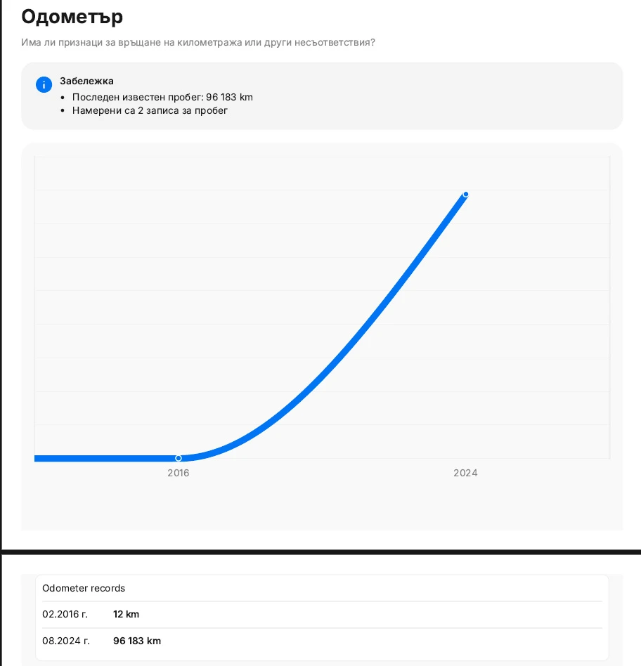Click the 96 183 km value in records table

(x=137, y=641)
